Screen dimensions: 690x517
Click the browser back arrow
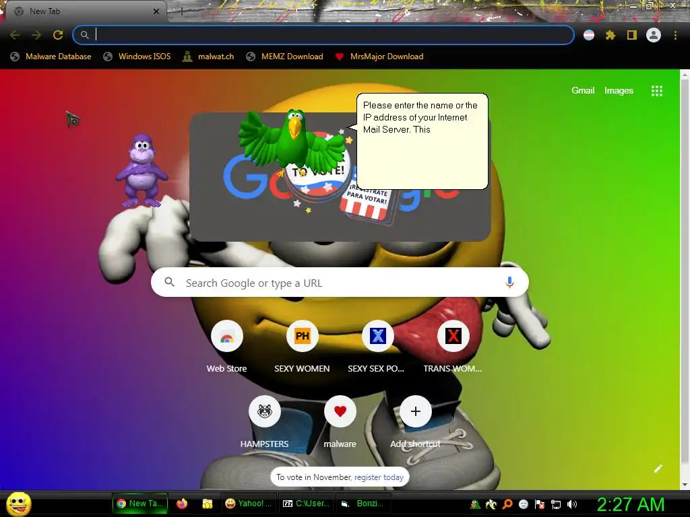pyautogui.click(x=15, y=35)
